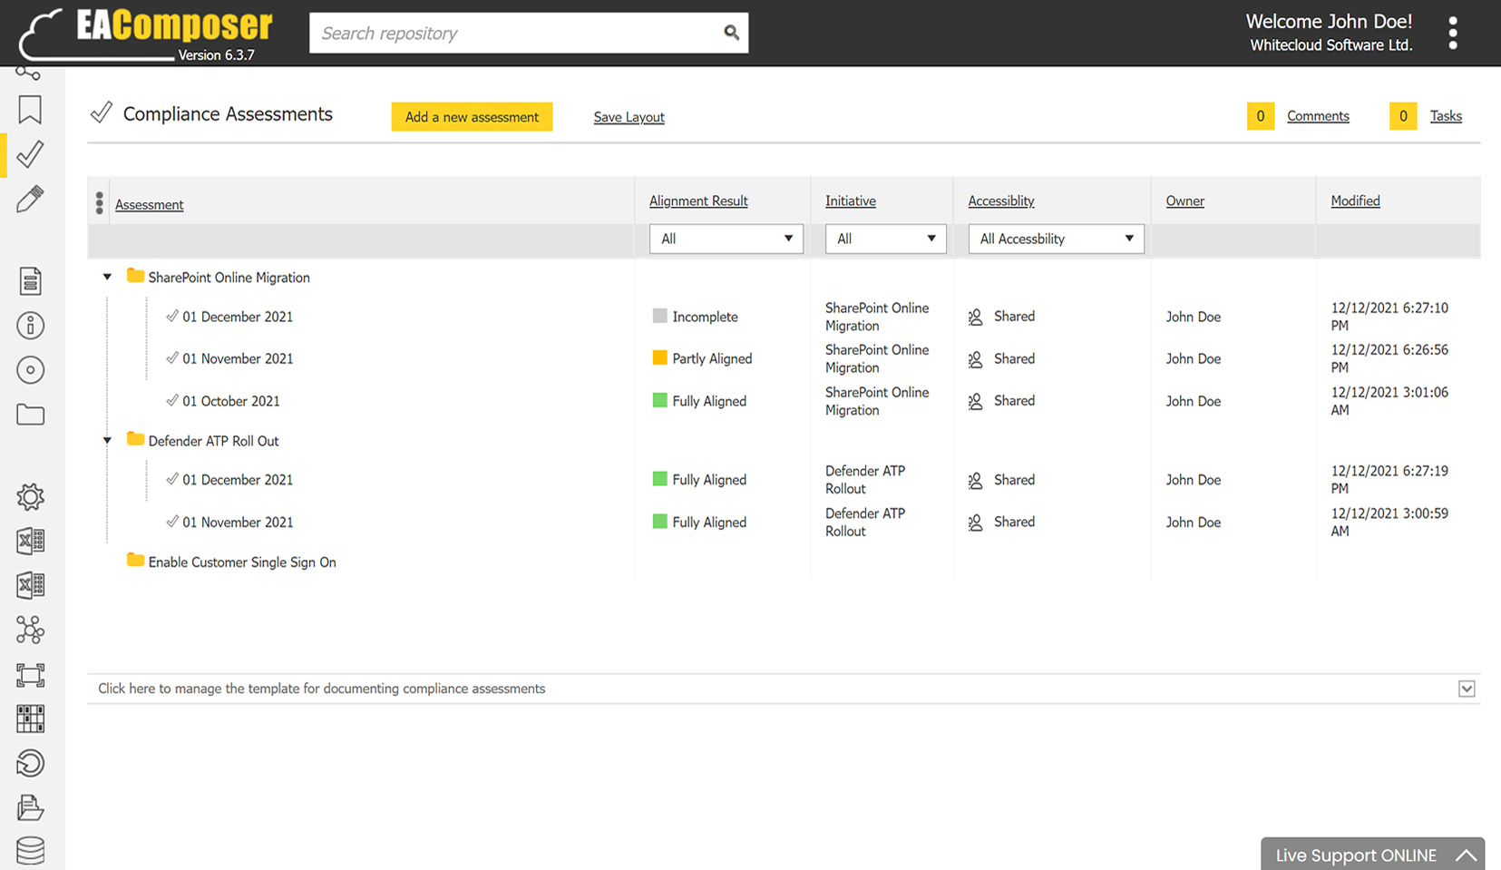Click Welcome John Doe! header text

(1329, 21)
